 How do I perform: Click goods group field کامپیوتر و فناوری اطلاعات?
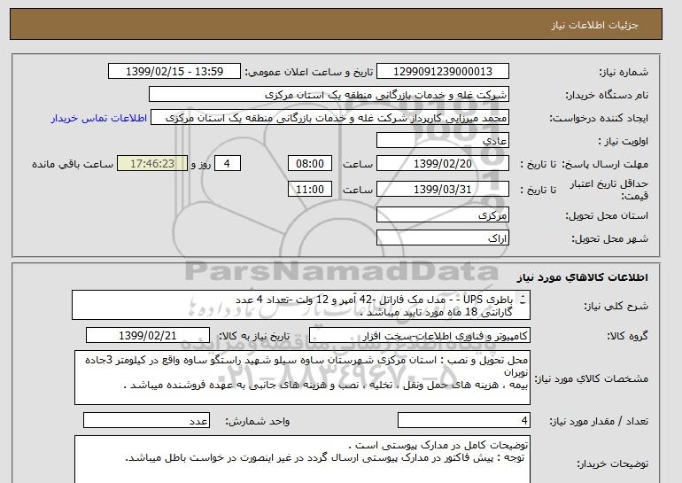pos(420,336)
